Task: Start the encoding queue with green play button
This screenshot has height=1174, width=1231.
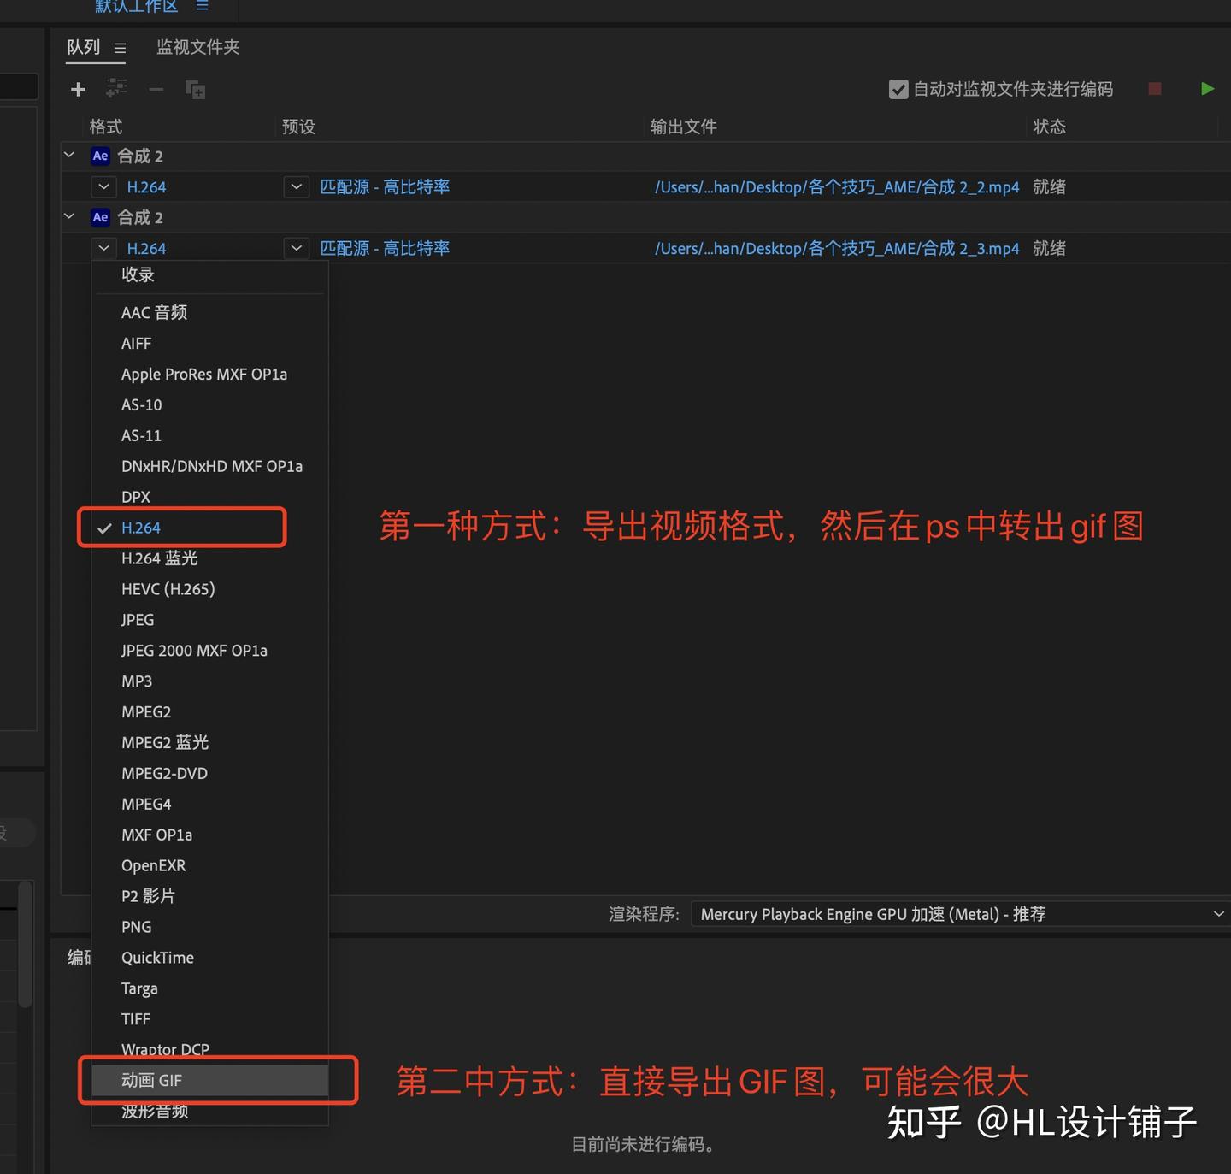Action: pos(1207,88)
